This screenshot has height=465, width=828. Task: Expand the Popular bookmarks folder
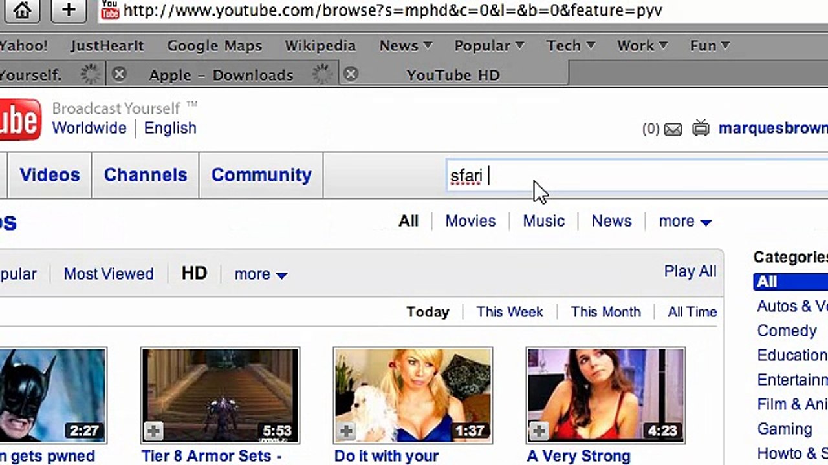(489, 46)
